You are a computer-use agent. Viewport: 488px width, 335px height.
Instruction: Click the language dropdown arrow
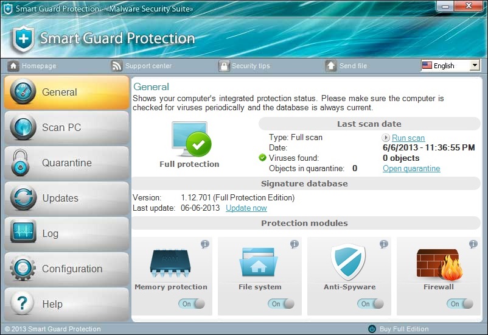tap(475, 65)
